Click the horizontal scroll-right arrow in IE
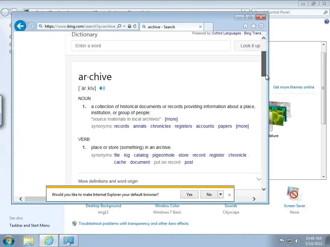This screenshot has width=330, height=247. [254, 199]
